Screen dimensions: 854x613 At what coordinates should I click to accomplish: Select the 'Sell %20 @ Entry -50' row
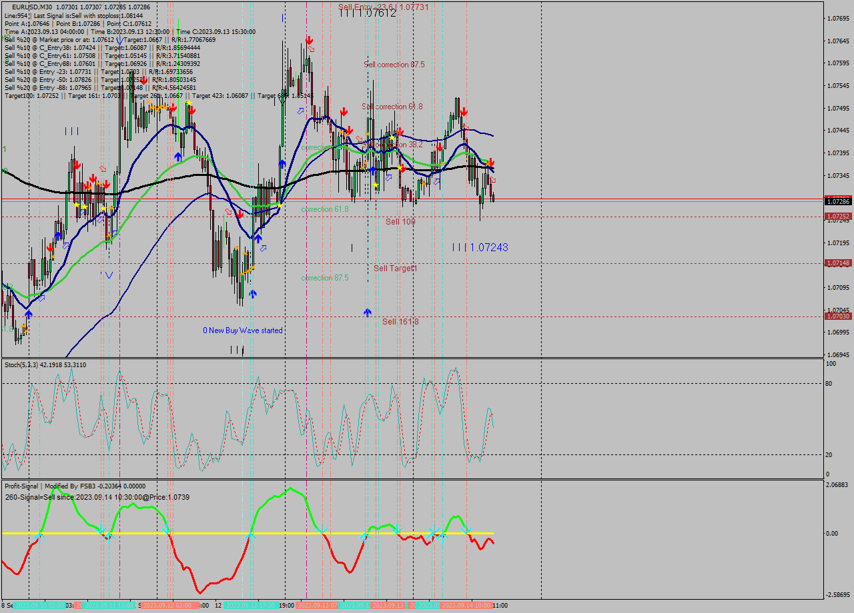(100, 79)
